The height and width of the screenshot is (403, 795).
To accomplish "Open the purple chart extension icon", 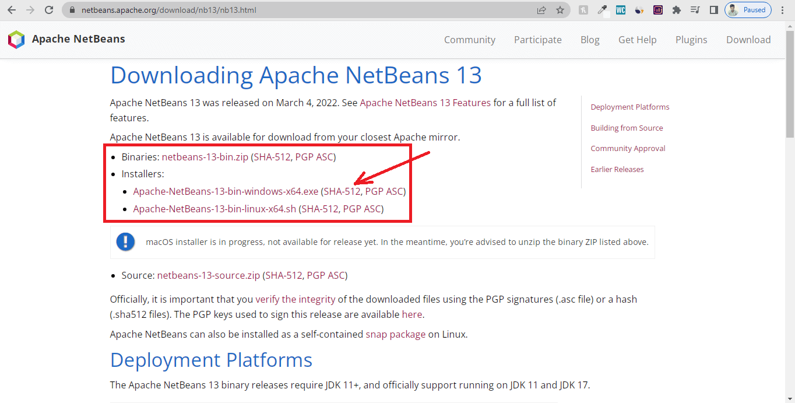I will click(658, 10).
